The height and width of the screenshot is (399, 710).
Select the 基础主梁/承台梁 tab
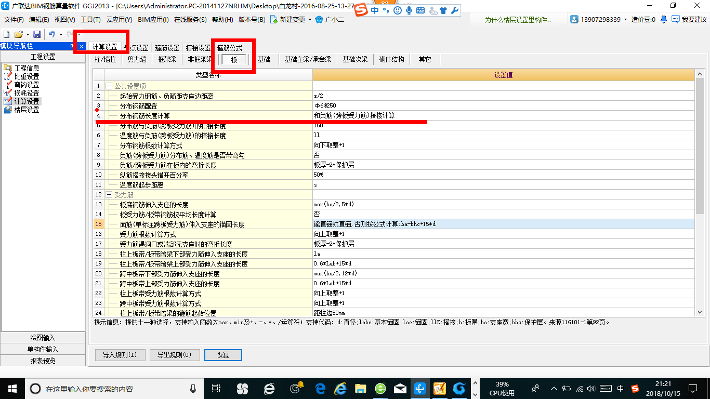pos(308,59)
